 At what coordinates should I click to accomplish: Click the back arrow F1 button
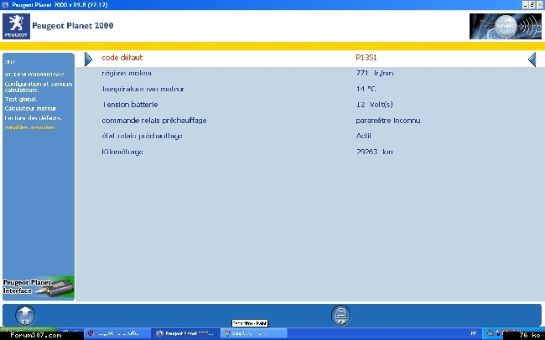click(x=25, y=316)
